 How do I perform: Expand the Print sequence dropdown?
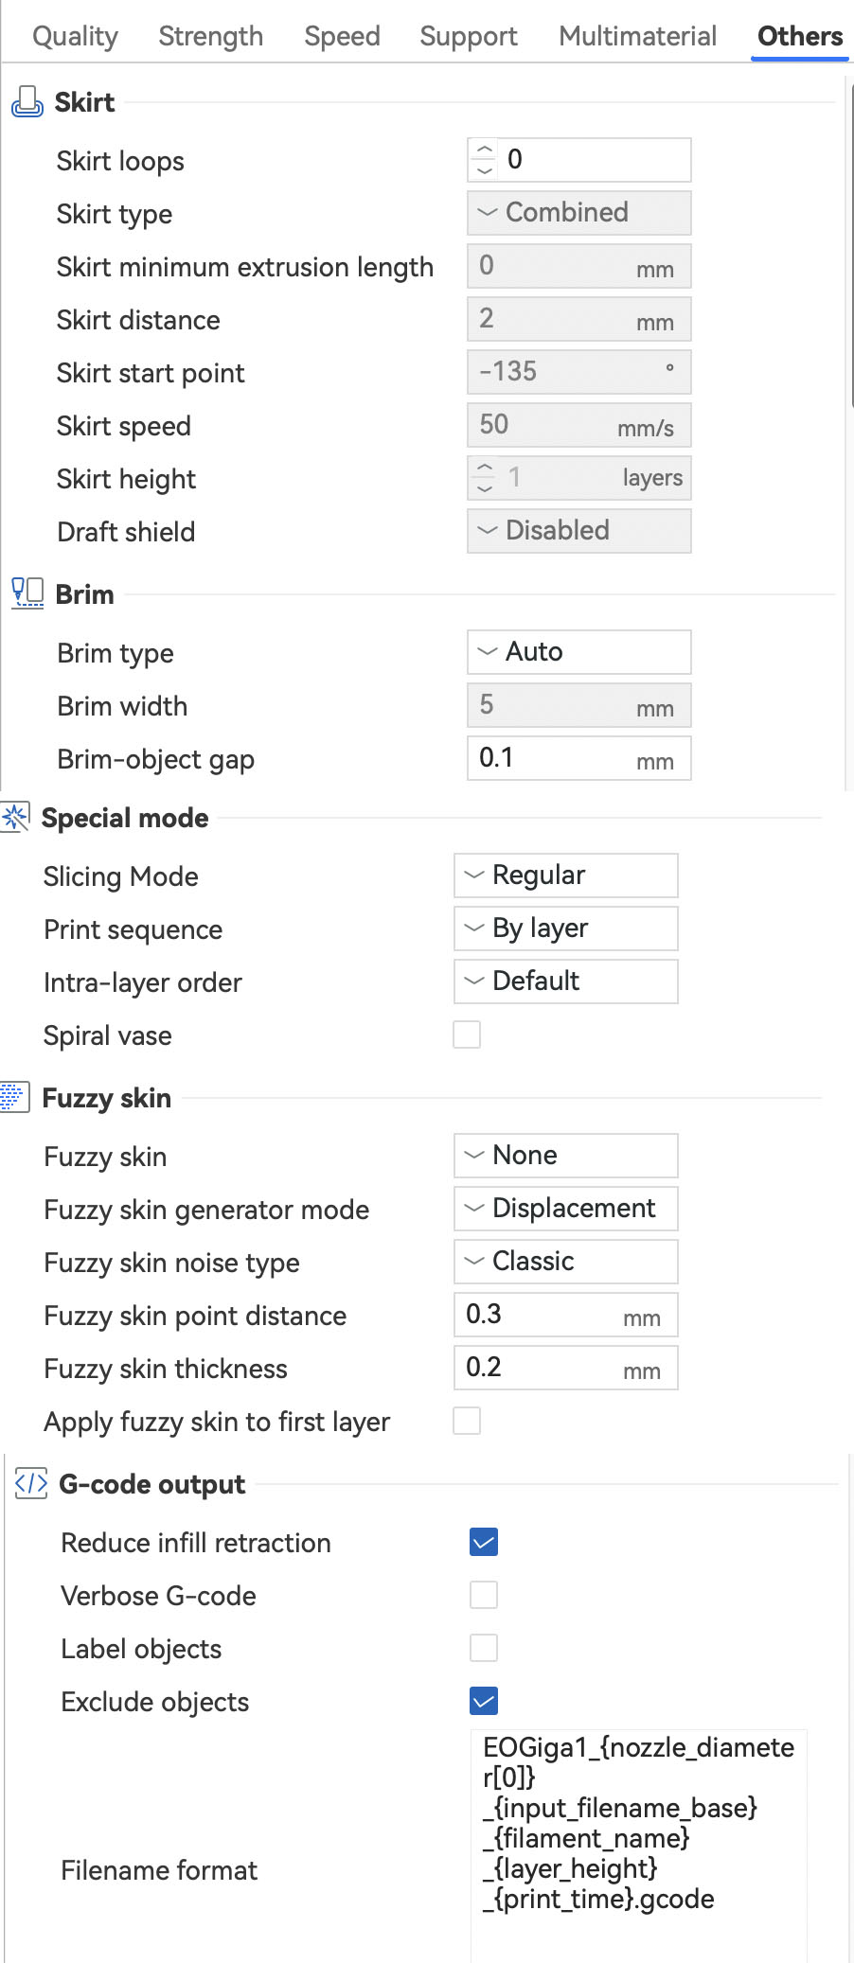click(x=565, y=928)
